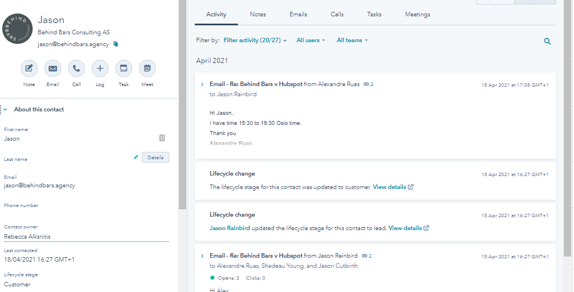
Task: Click pencil edit icon beside Last name
Action: click(x=136, y=158)
